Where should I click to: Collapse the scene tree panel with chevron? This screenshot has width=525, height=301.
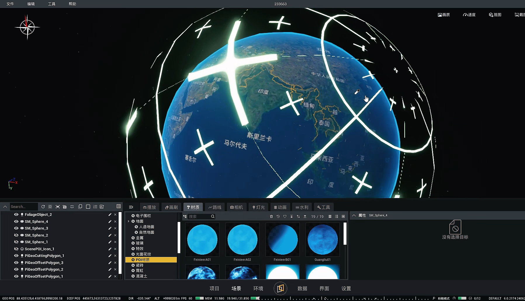click(5, 206)
